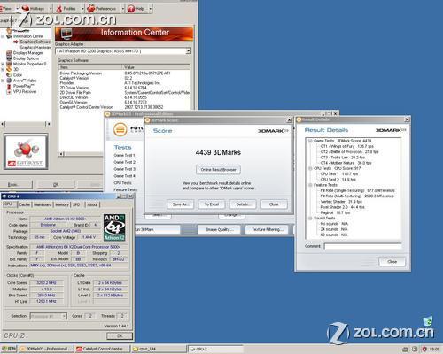Image resolution: width=443 pixels, height=354 pixels.
Task: Switch to the Cache tab in CPU-Z
Action: click(25, 204)
